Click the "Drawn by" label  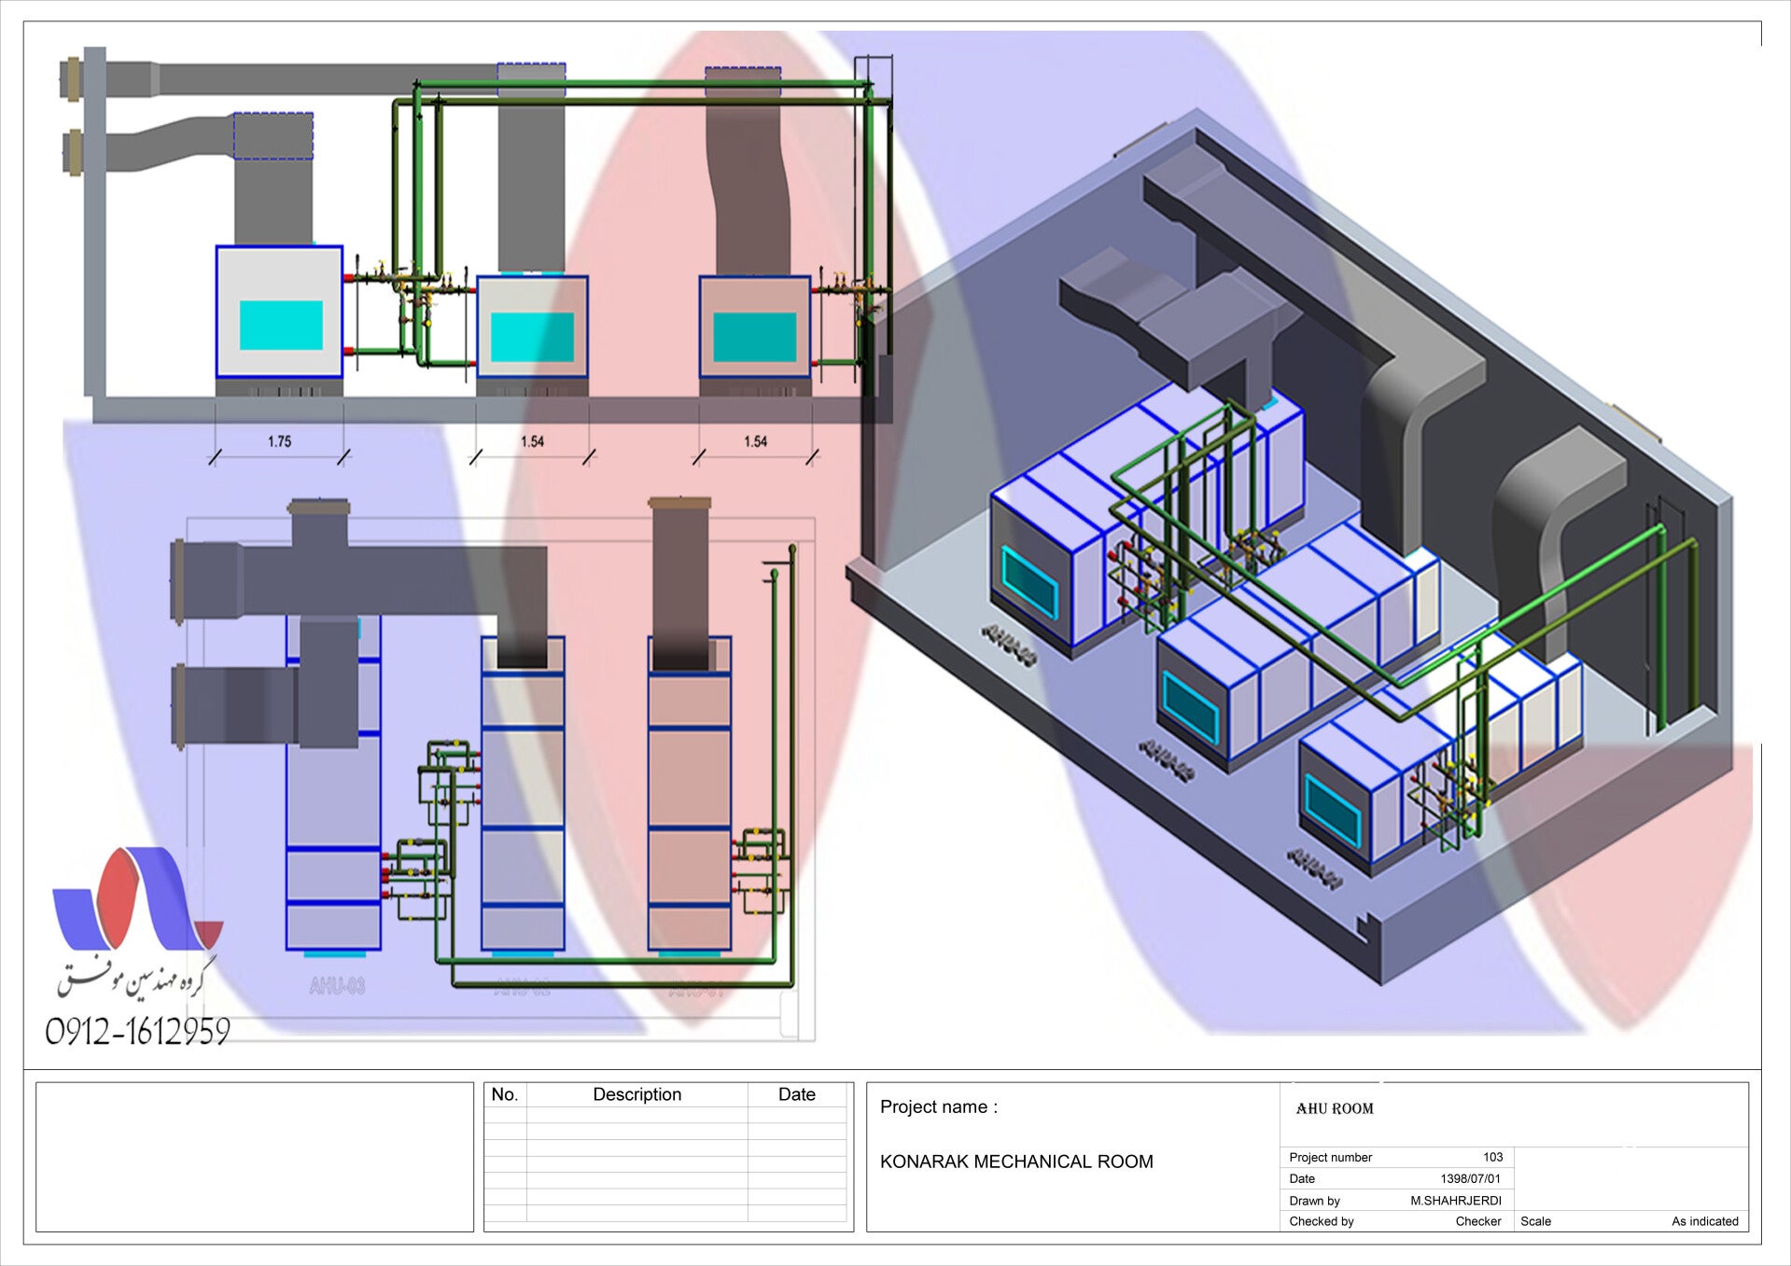click(x=1314, y=1201)
